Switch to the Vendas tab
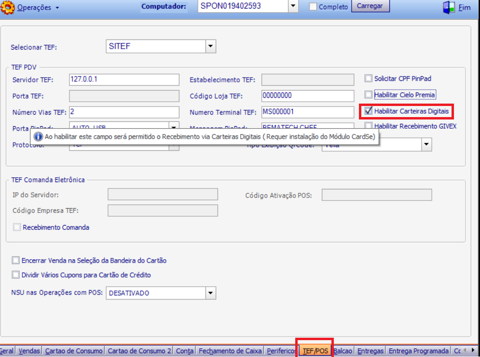Viewport: 480px width, 357px height. click(x=29, y=351)
